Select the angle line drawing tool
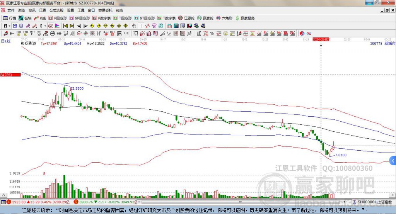This screenshot has height=214, width=396. (x=162, y=33)
